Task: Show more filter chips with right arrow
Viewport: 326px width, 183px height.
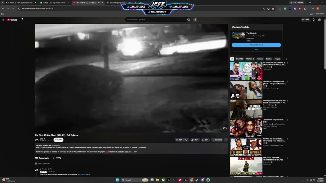Action: [x=286, y=59]
